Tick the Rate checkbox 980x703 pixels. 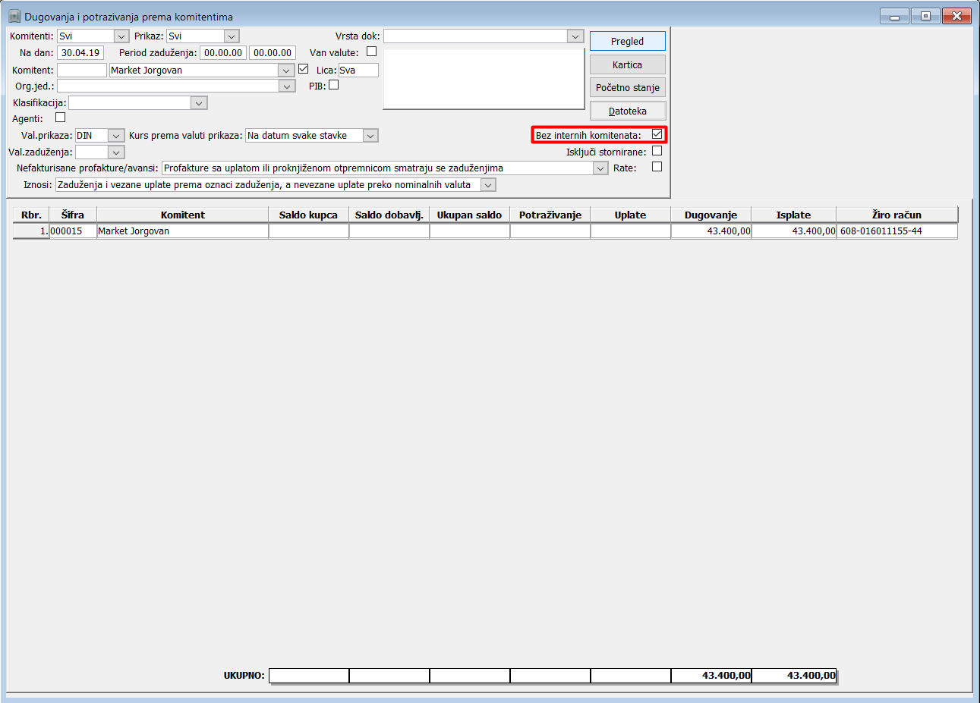coord(657,167)
